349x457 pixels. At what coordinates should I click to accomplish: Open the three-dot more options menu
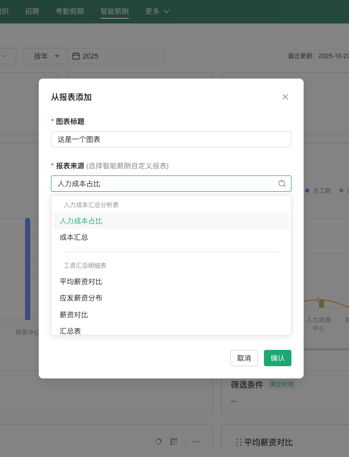tap(196, 441)
